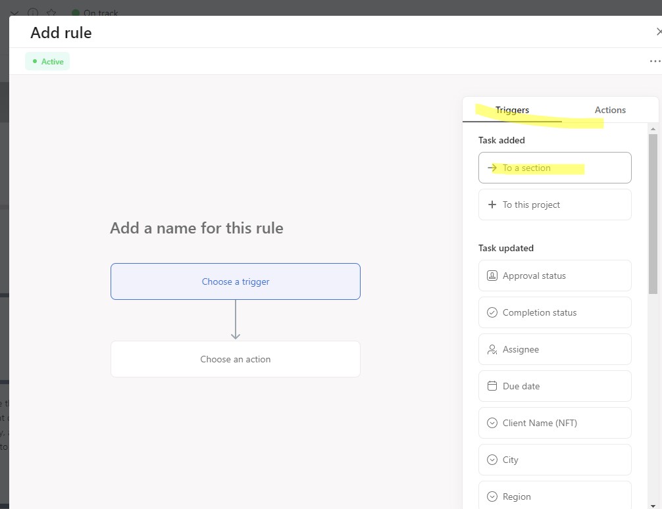Switch to the Triggers tab
662x509 pixels.
pos(512,110)
